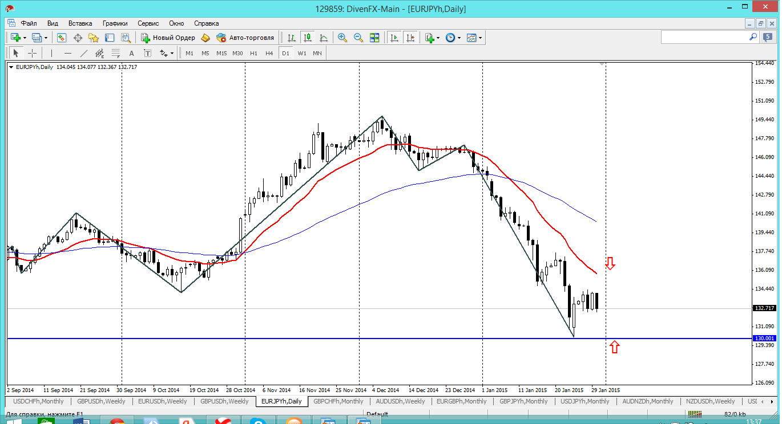Select the crosshair tool
The width and height of the screenshot is (782, 424).
pos(33,53)
